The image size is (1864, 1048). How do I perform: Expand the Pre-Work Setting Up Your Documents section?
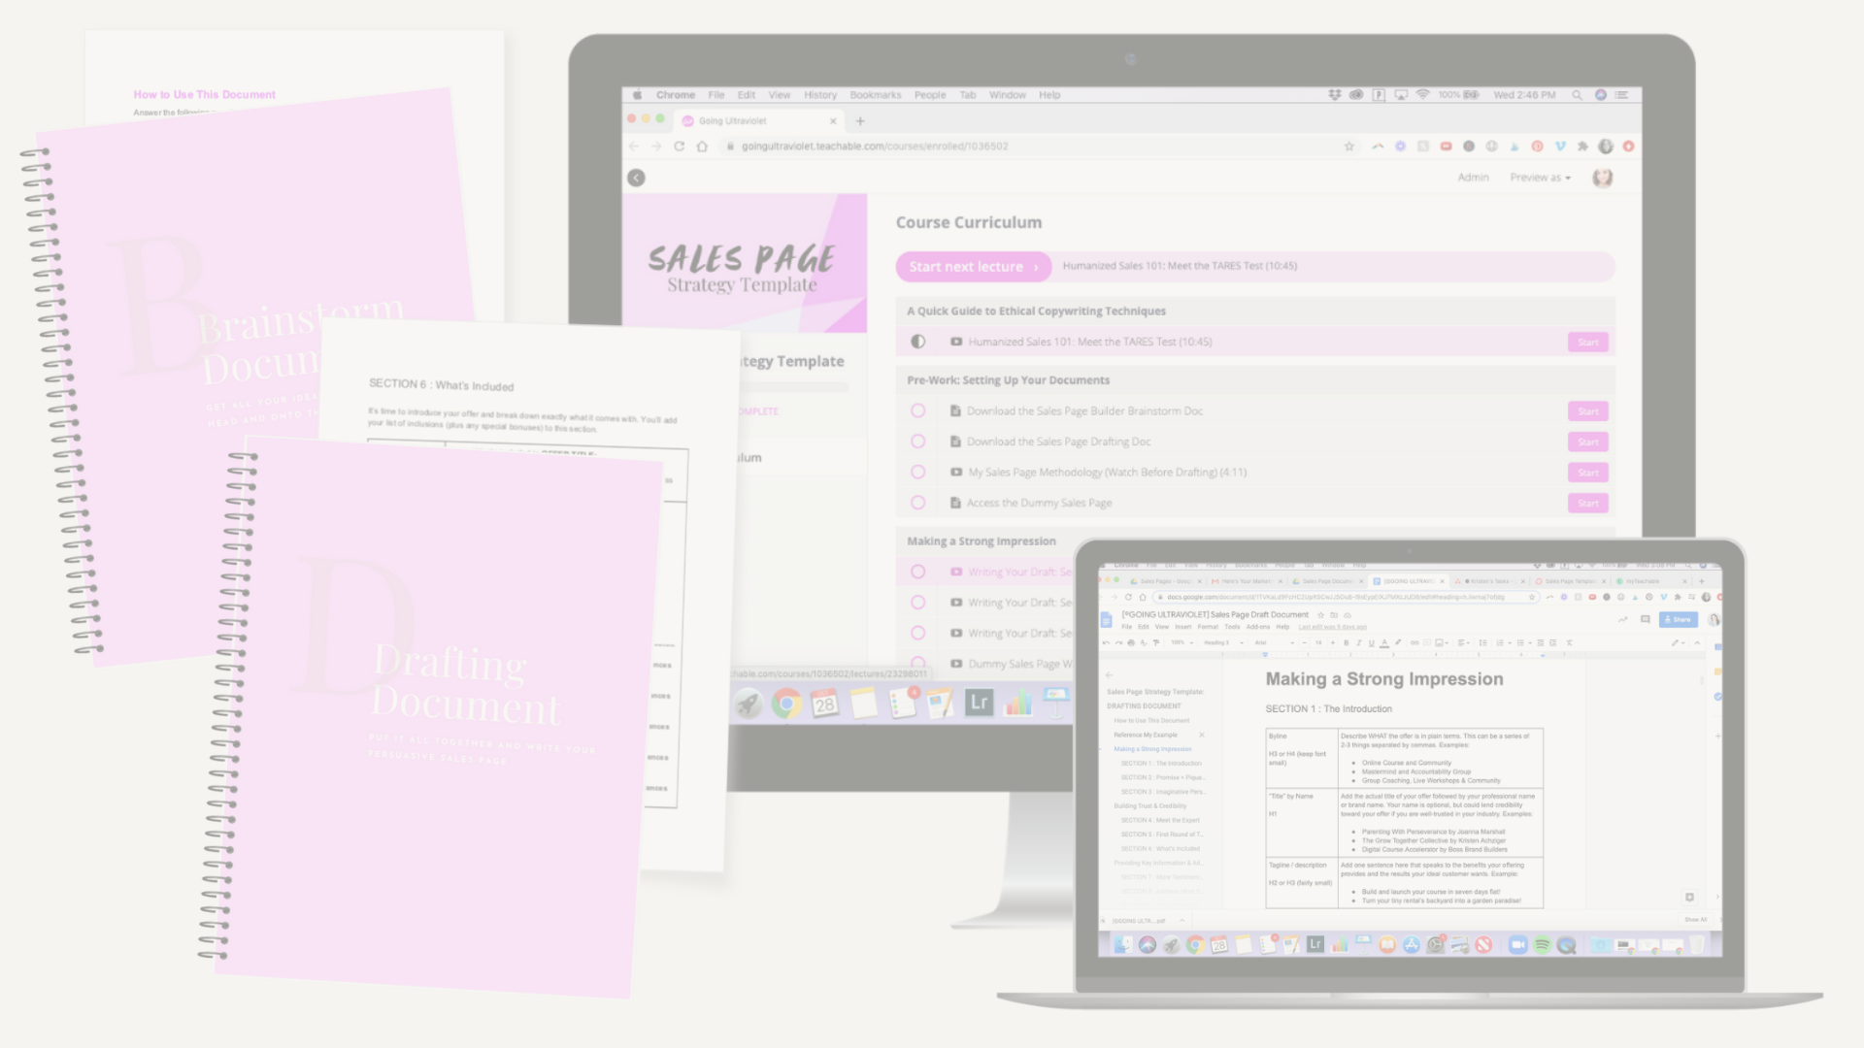click(x=1010, y=380)
